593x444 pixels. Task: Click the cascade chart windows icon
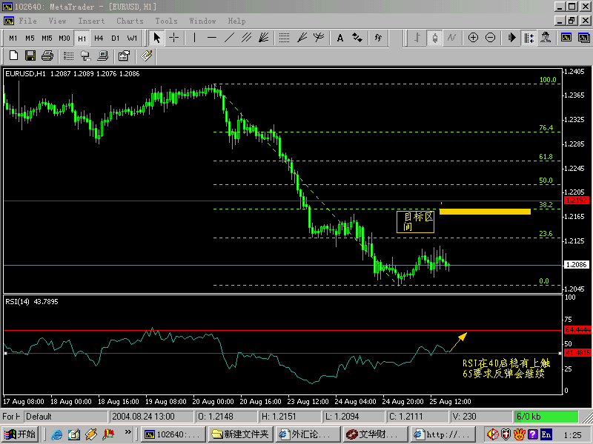click(x=583, y=38)
